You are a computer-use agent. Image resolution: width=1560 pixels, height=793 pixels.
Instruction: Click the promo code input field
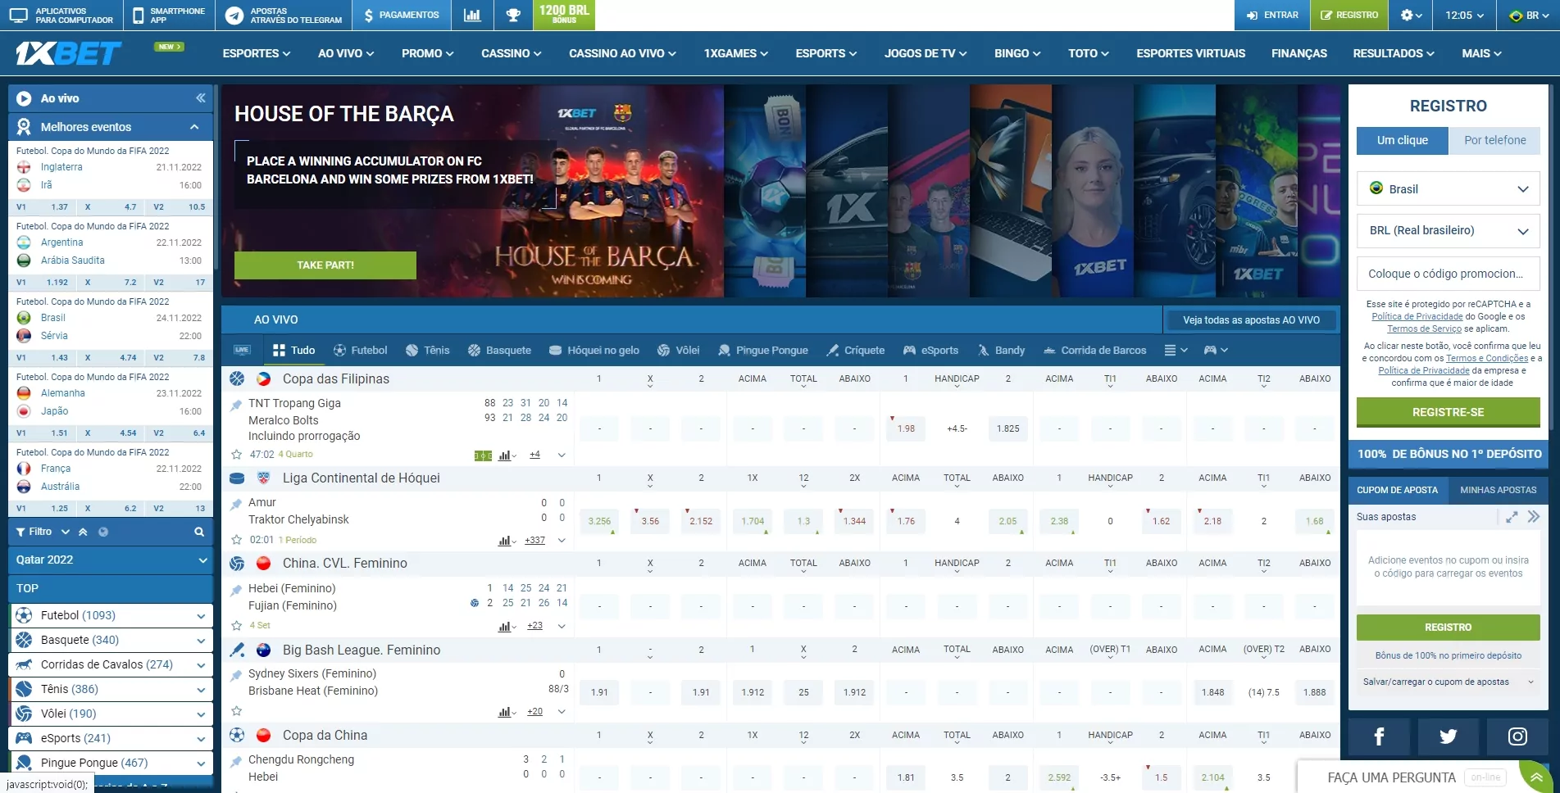pos(1448,274)
